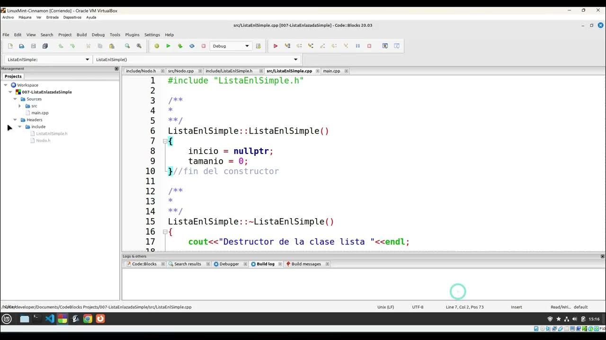Image resolution: width=606 pixels, height=340 pixels.
Task: Start debugging with the red arrow icon
Action: pos(276,46)
